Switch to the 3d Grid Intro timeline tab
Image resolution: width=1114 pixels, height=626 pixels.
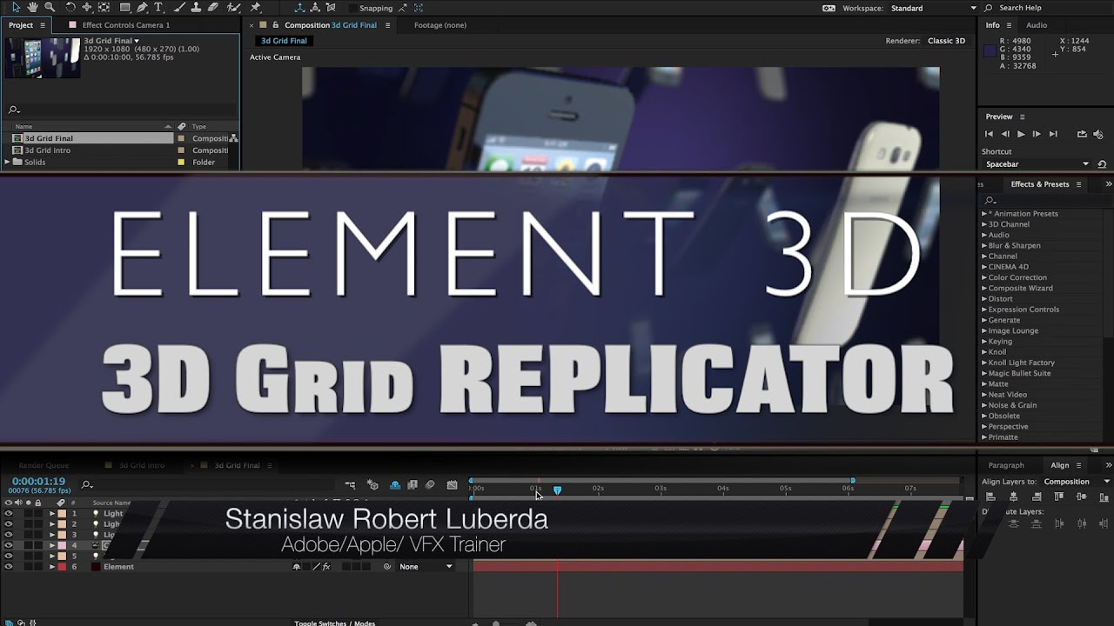tap(142, 465)
